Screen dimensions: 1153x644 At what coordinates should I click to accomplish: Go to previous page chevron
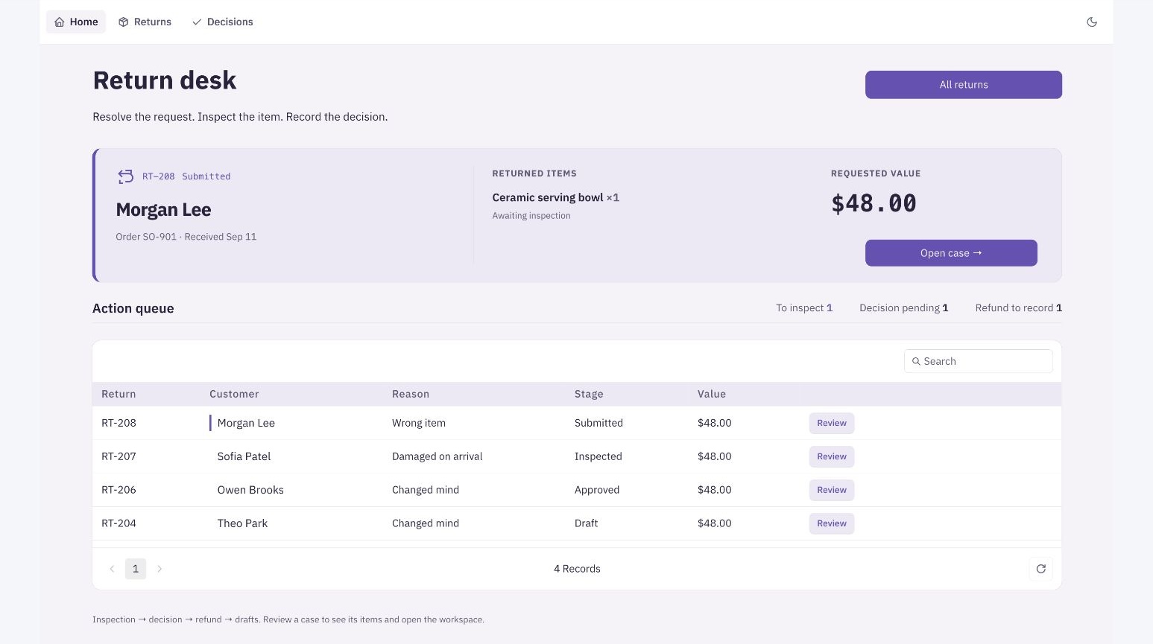[112, 569]
